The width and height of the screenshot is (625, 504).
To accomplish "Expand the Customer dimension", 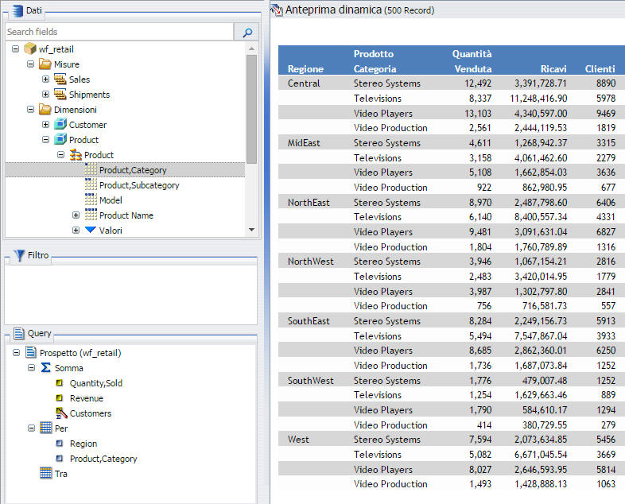I will 46,124.
